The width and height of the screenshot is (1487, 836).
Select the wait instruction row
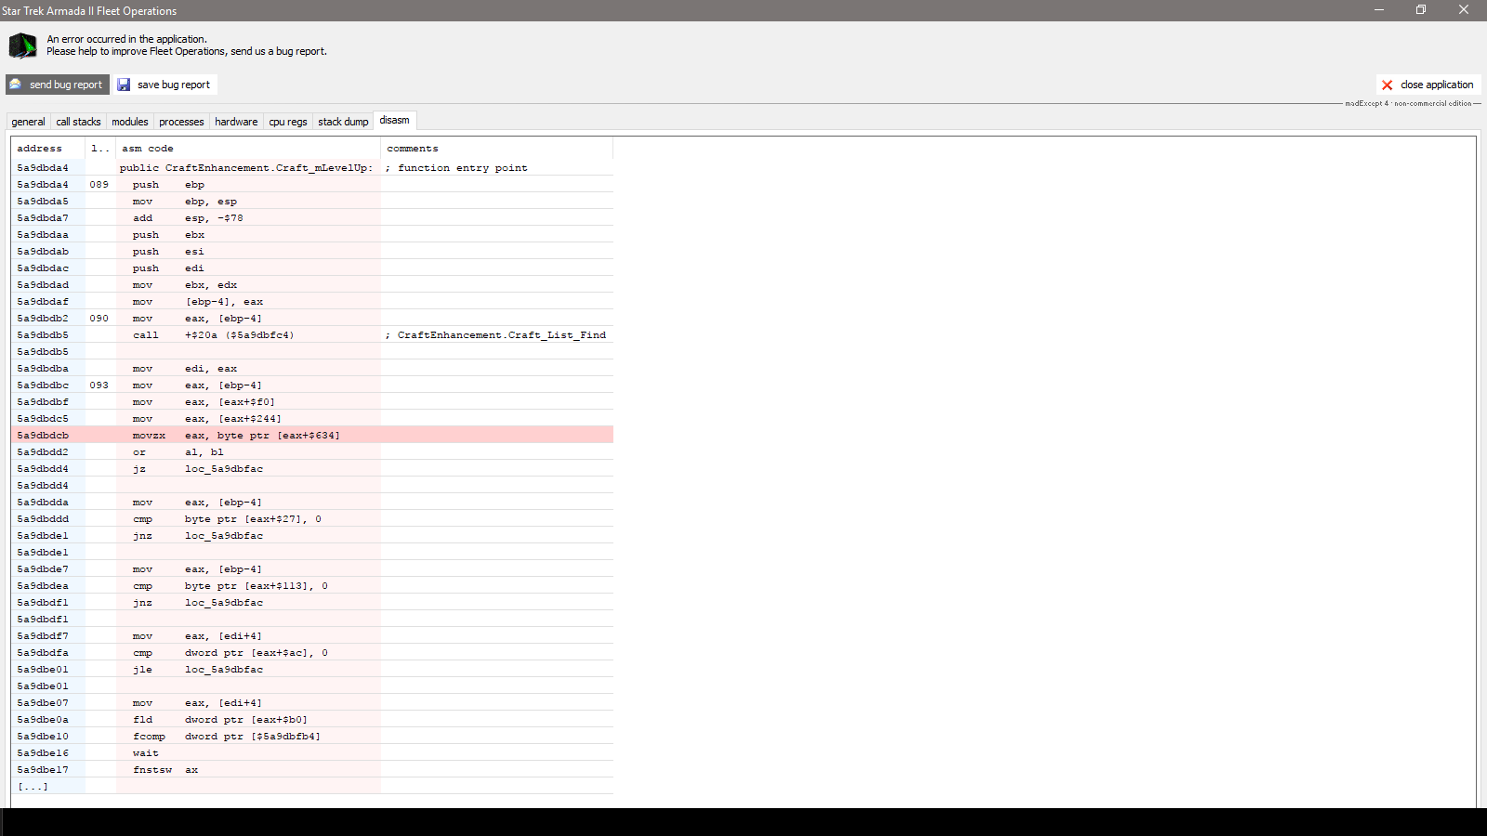(312, 753)
